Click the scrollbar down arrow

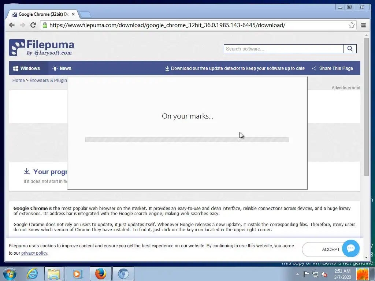pos(366,257)
